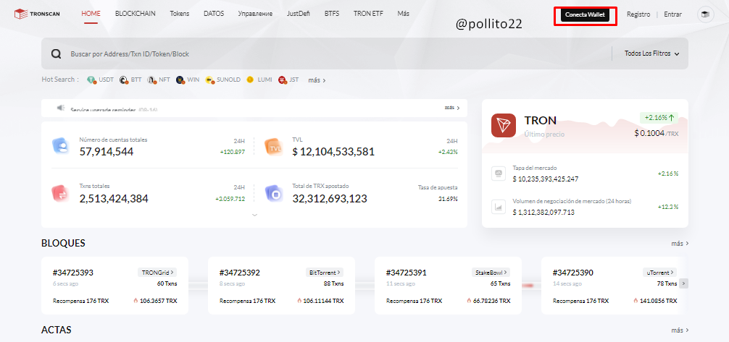Open the JustDefi menu
729x342 pixels.
tap(299, 14)
